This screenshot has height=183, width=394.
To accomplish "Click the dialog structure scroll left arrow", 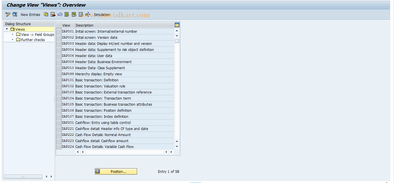I will 46,176.
